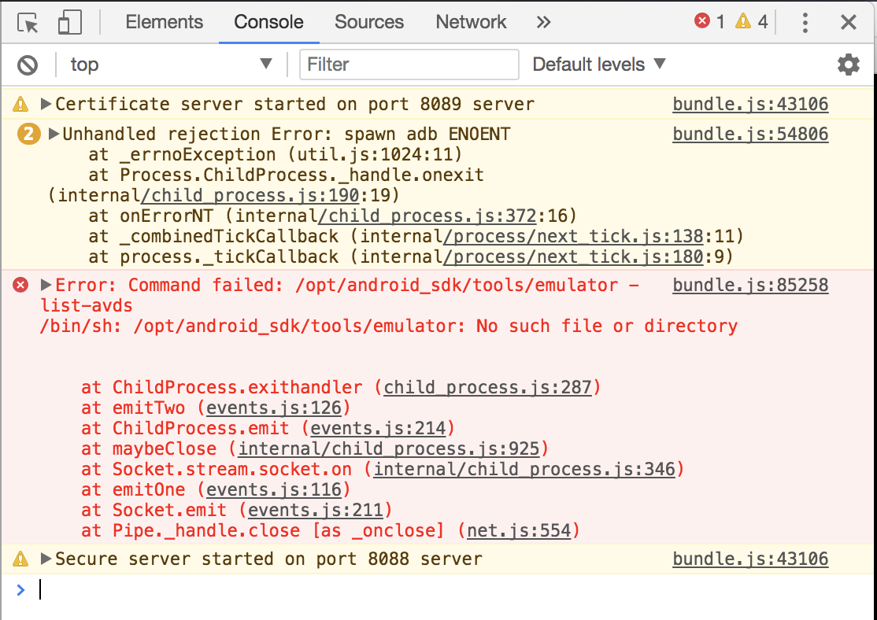Open DevTools settings gear

[x=848, y=65]
